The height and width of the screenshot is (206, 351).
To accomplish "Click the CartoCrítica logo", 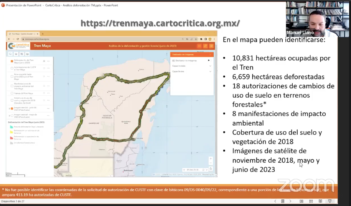I will tap(18, 46).
